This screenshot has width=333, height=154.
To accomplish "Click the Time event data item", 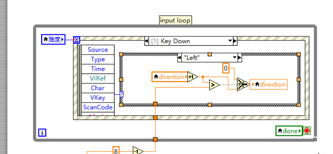I will 98,69.
